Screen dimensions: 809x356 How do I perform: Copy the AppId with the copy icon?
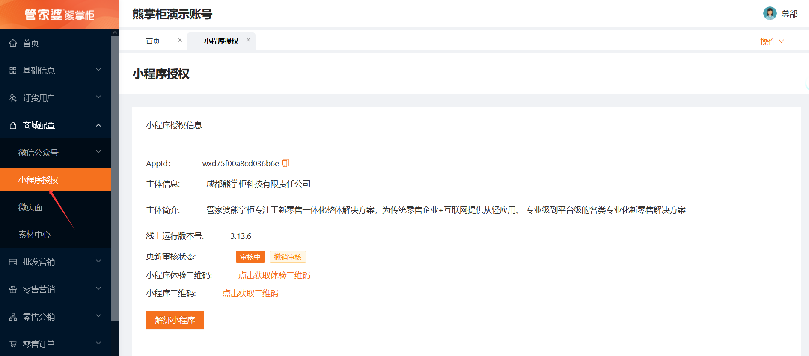click(x=286, y=163)
